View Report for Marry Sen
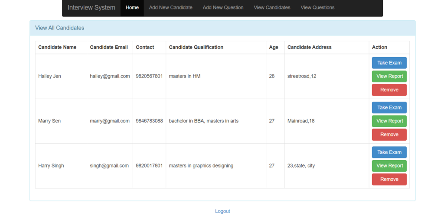This screenshot has width=444, height=219. (x=389, y=121)
